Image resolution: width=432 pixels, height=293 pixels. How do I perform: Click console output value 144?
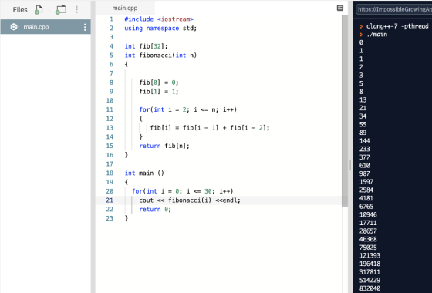364,140
